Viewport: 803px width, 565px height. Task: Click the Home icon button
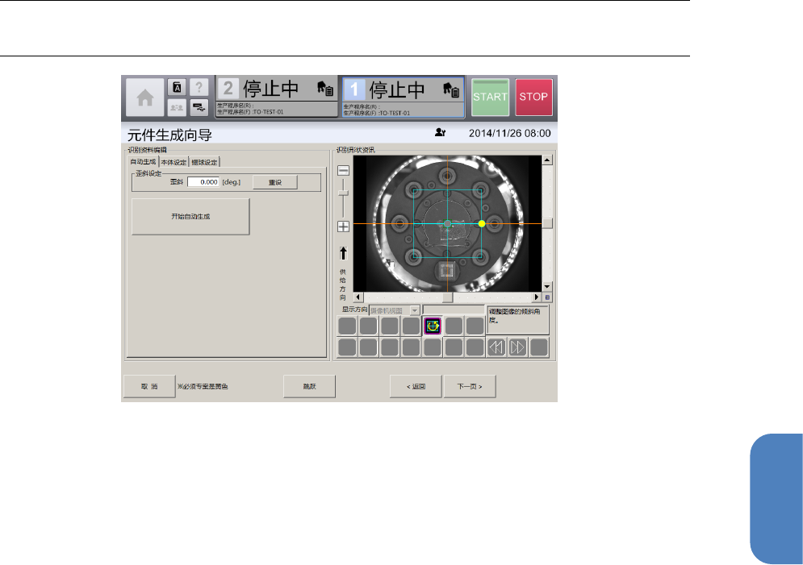coord(145,98)
